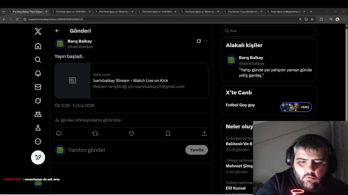
Task: Open a new browser tab
Action: 311,12
